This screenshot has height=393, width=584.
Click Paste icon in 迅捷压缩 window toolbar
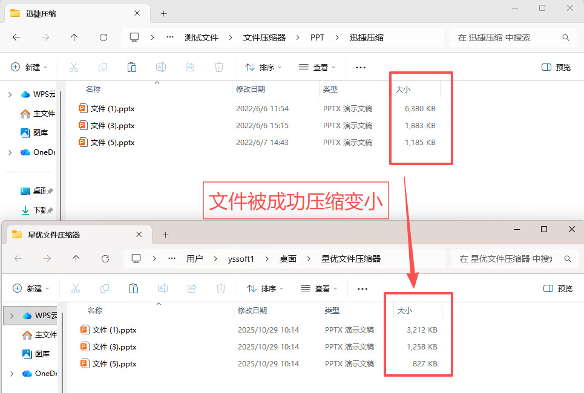pos(132,67)
